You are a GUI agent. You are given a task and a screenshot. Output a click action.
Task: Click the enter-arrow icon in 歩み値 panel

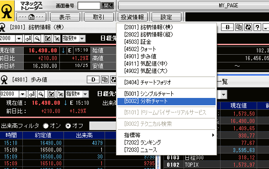[x=32, y=94]
